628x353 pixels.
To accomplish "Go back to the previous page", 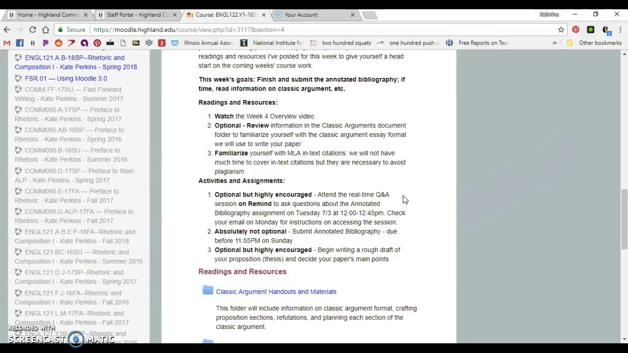I will tap(7, 30).
